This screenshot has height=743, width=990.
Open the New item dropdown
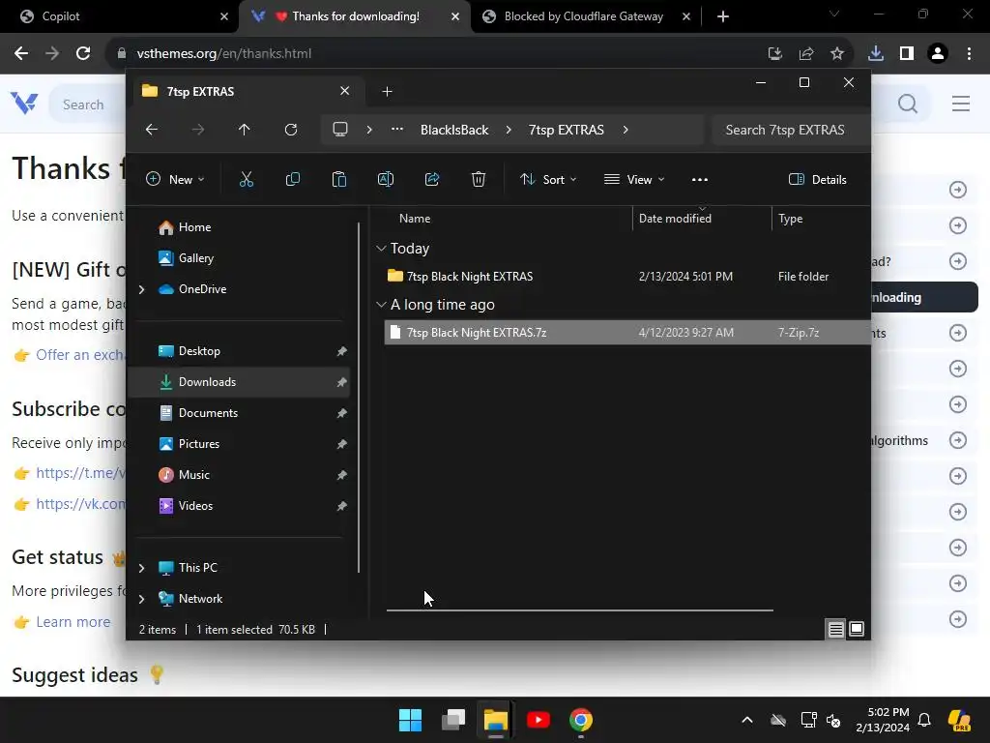175,179
